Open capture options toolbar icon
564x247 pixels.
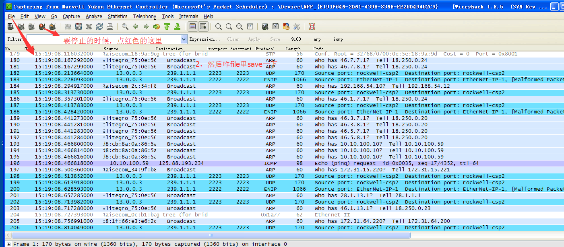(21, 27)
